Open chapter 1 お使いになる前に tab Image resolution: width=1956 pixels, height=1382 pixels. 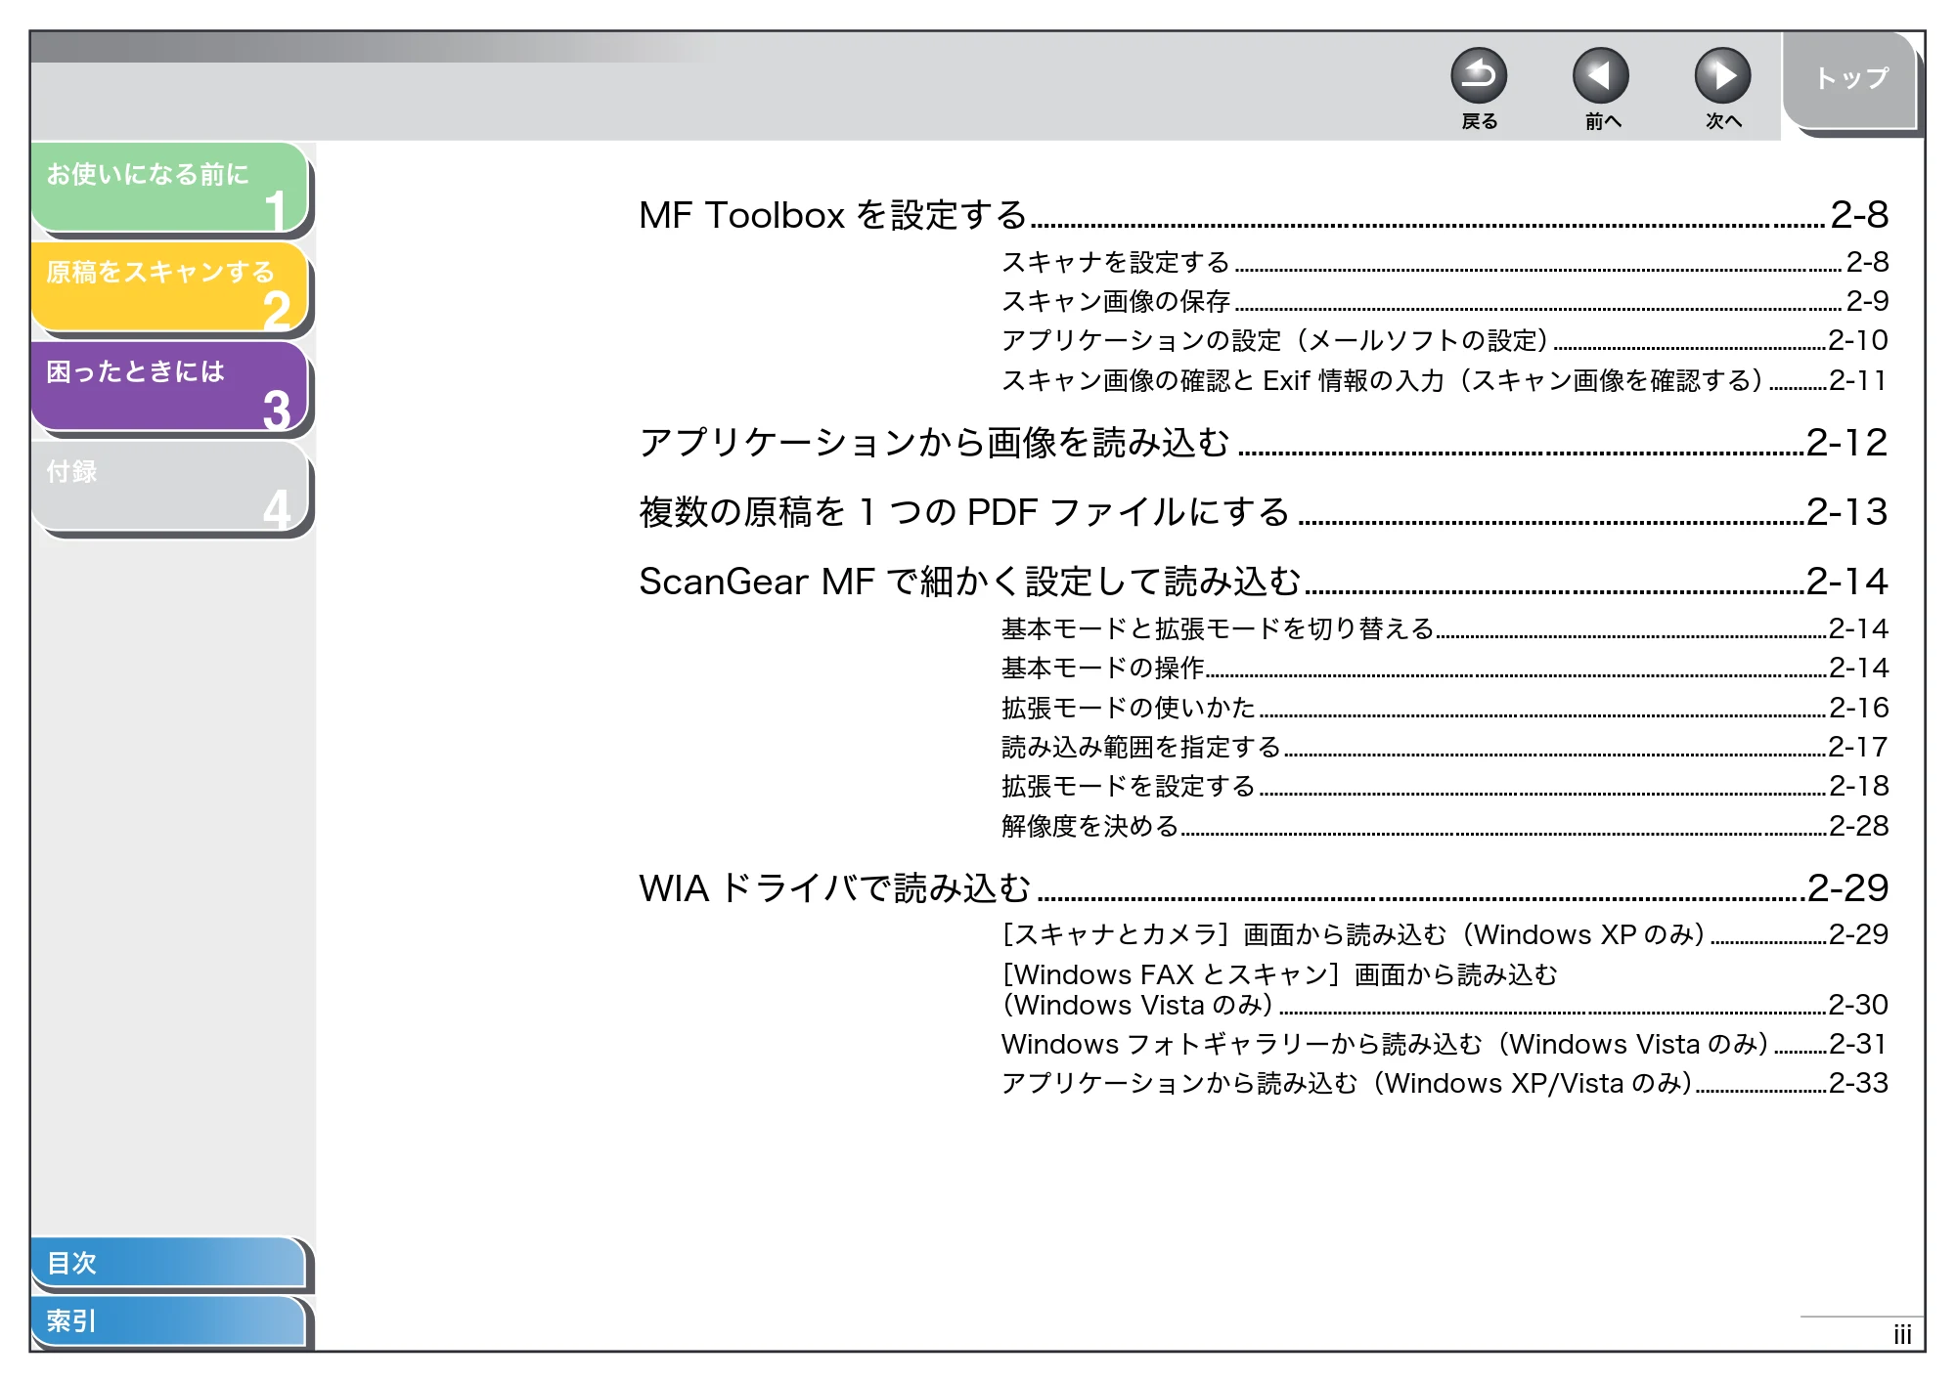coord(170,188)
